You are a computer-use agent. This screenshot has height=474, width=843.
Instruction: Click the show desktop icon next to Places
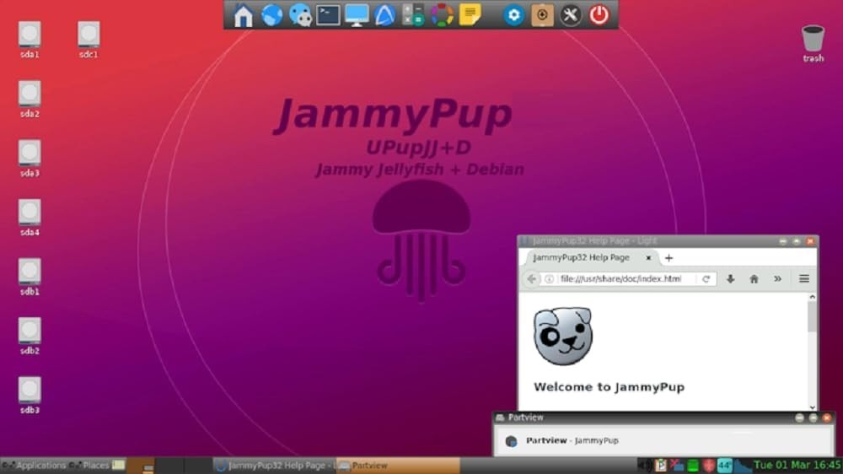(118, 465)
